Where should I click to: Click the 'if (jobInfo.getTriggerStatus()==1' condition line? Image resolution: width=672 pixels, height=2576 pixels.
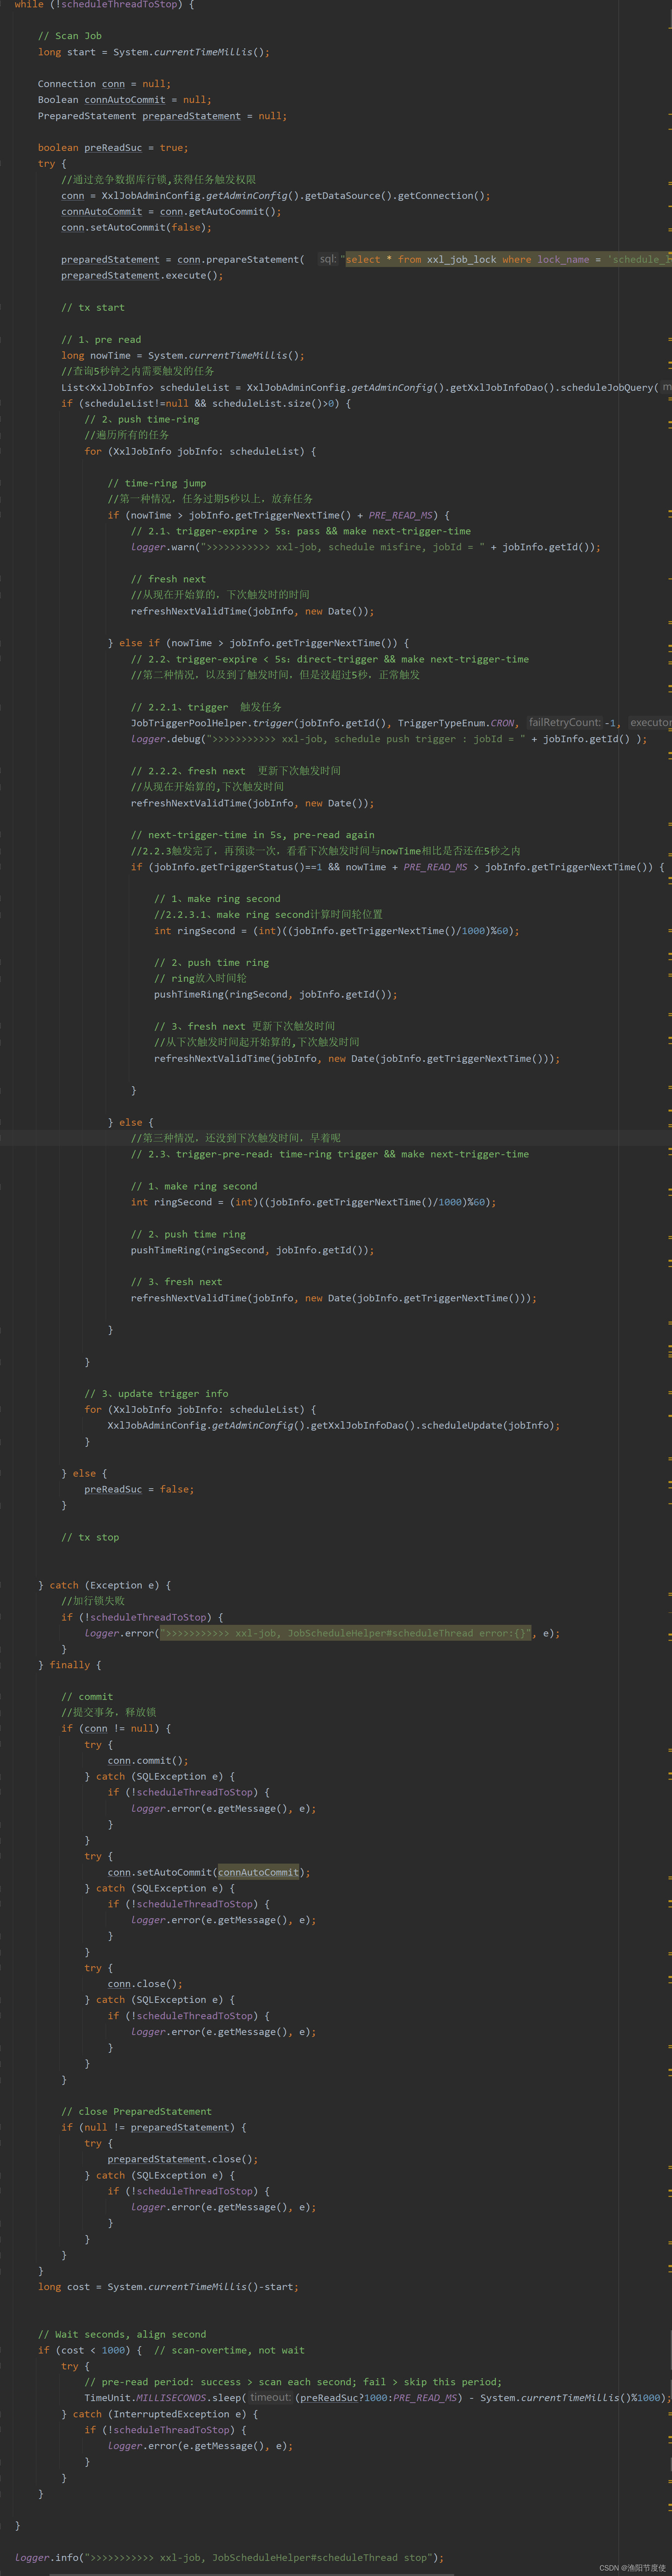tap(397, 867)
